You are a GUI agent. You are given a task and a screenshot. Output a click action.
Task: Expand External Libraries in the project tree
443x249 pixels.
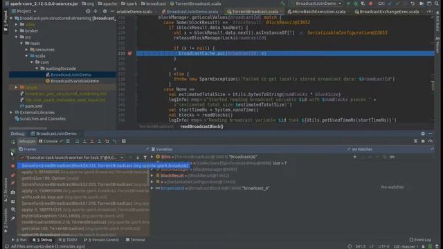11,113
